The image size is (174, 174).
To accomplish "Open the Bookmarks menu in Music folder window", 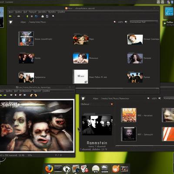I will tap(42, 12).
